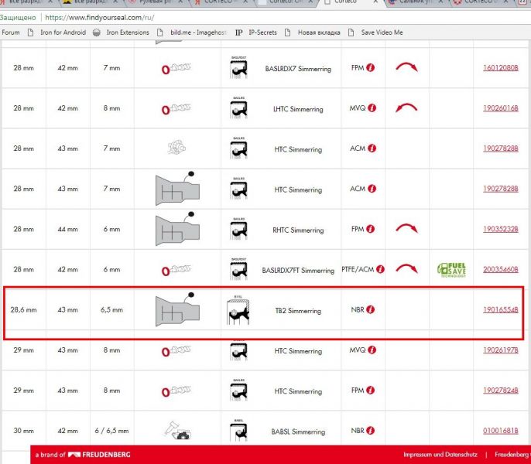Screen dimensions: 531x464
Task: Click camshaft icon in BASLRDX7 row
Action: 176,68
